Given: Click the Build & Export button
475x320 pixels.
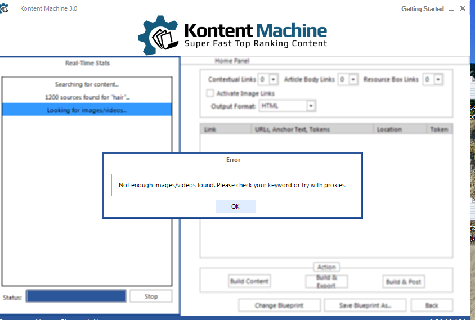Looking at the screenshot, I should 326,281.
